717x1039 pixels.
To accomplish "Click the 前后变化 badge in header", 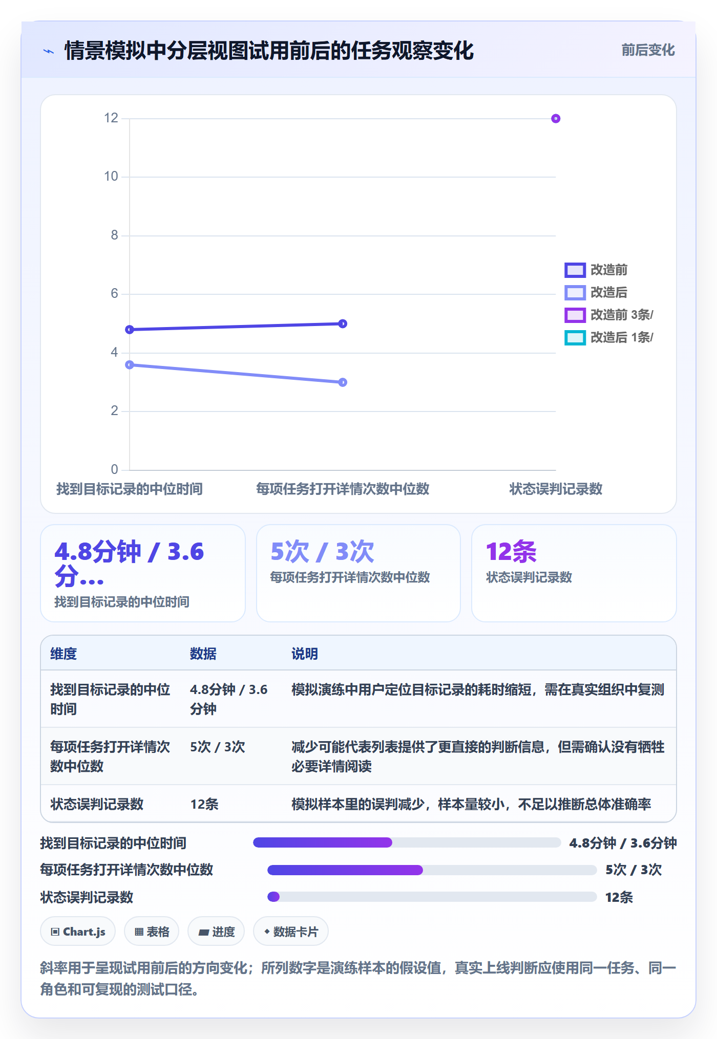I will [x=648, y=50].
